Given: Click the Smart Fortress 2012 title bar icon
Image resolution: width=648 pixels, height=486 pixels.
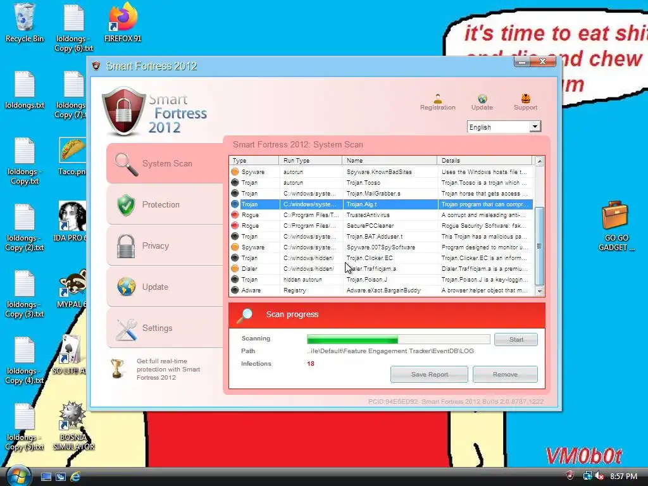Looking at the screenshot, I should click(x=96, y=66).
